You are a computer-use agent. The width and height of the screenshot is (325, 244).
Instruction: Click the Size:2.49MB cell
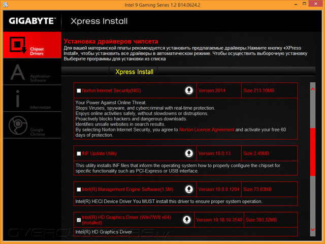tap(270, 154)
